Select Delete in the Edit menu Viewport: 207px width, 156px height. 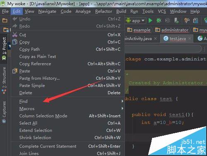pos(67,93)
